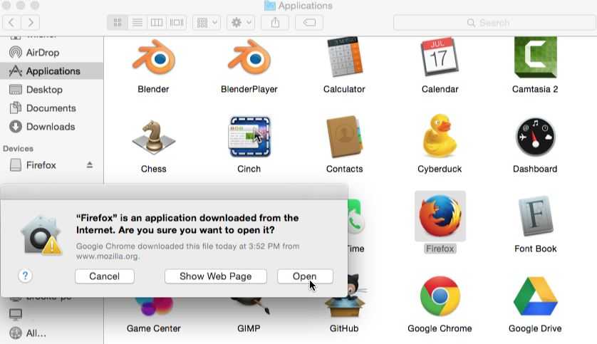
Task: Select the Calculator app icon
Action: 344,57
